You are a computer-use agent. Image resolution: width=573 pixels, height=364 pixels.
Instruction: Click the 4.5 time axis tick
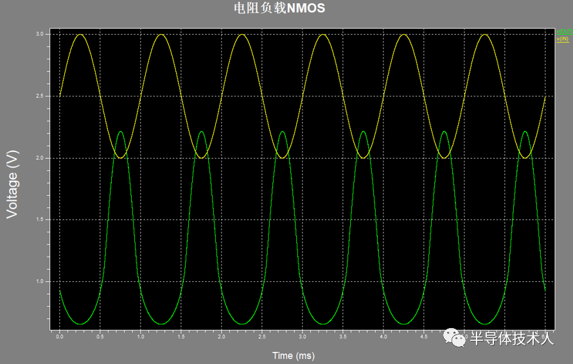(x=423, y=336)
